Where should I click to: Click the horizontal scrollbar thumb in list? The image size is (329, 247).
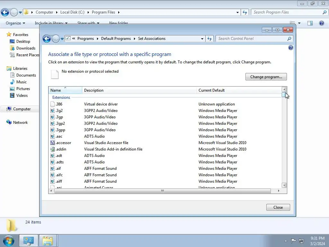(x=162, y=191)
